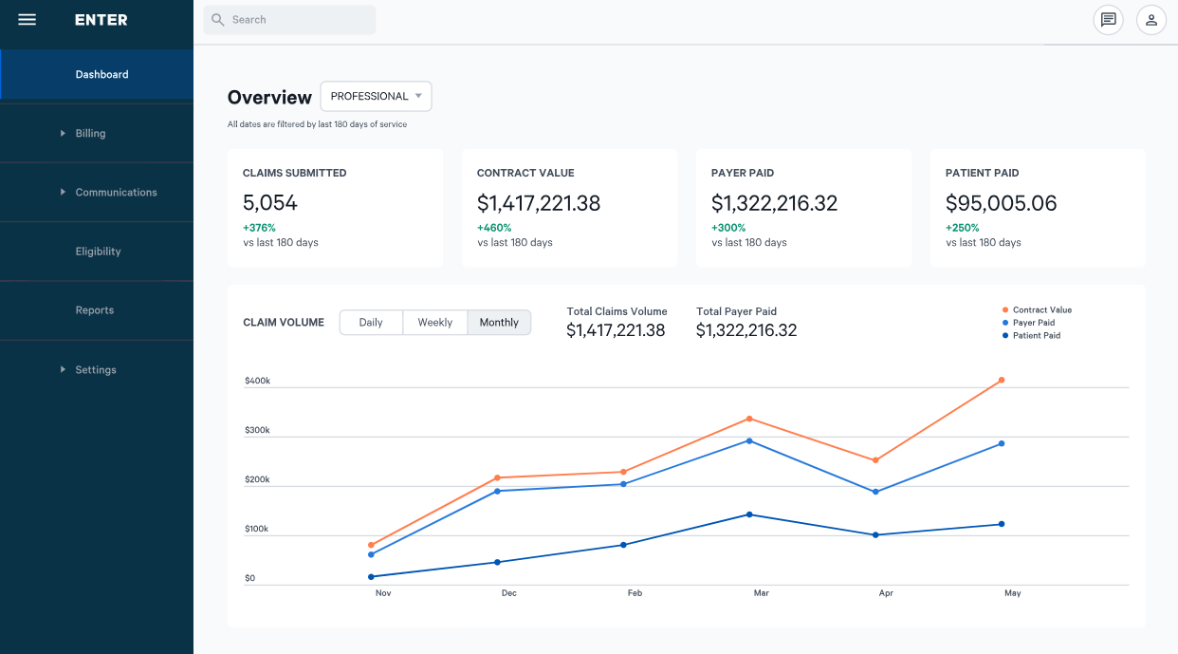The image size is (1178, 654).
Task: Open the user profile icon
Action: (x=1151, y=19)
